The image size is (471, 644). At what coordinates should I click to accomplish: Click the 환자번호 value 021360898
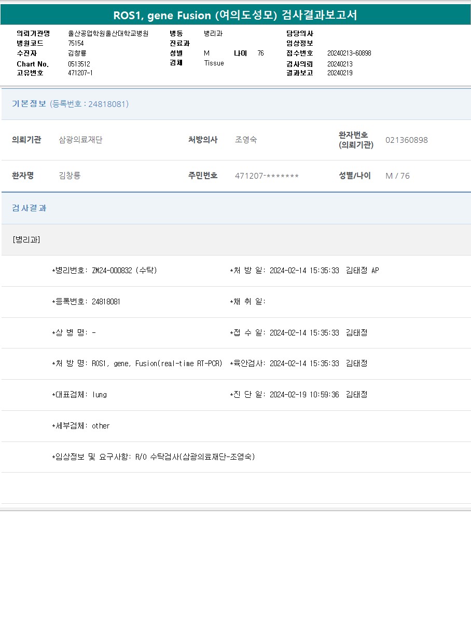tap(406, 140)
